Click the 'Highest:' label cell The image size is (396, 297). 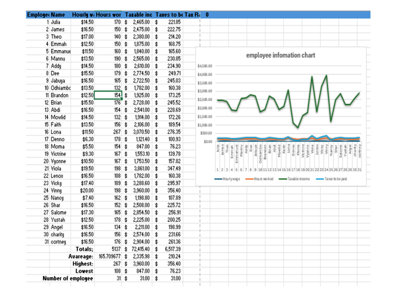tap(83, 264)
